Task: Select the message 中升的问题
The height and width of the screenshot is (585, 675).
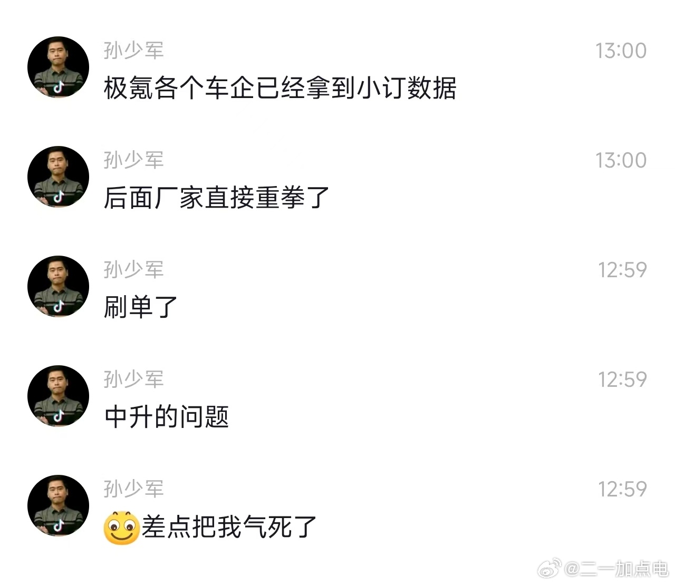Action: 167,417
